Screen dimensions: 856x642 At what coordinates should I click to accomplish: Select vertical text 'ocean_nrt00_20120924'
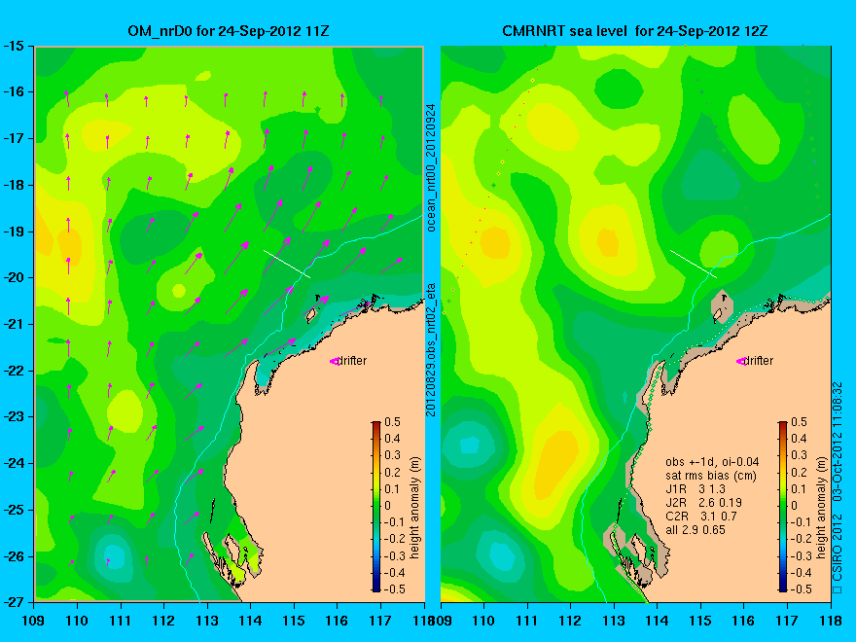[x=431, y=167]
